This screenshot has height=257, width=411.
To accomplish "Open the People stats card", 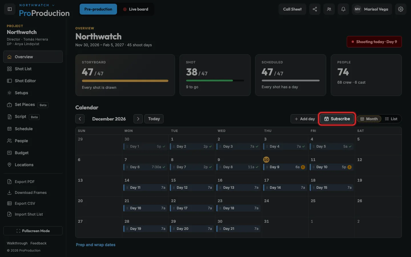I will (x=366, y=75).
